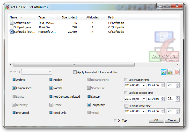
Task: Enable Set last access time checkbox
Action: 126,93
